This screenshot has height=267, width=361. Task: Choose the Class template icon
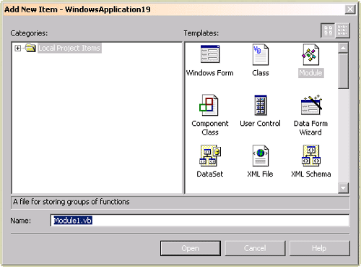pyautogui.click(x=261, y=54)
